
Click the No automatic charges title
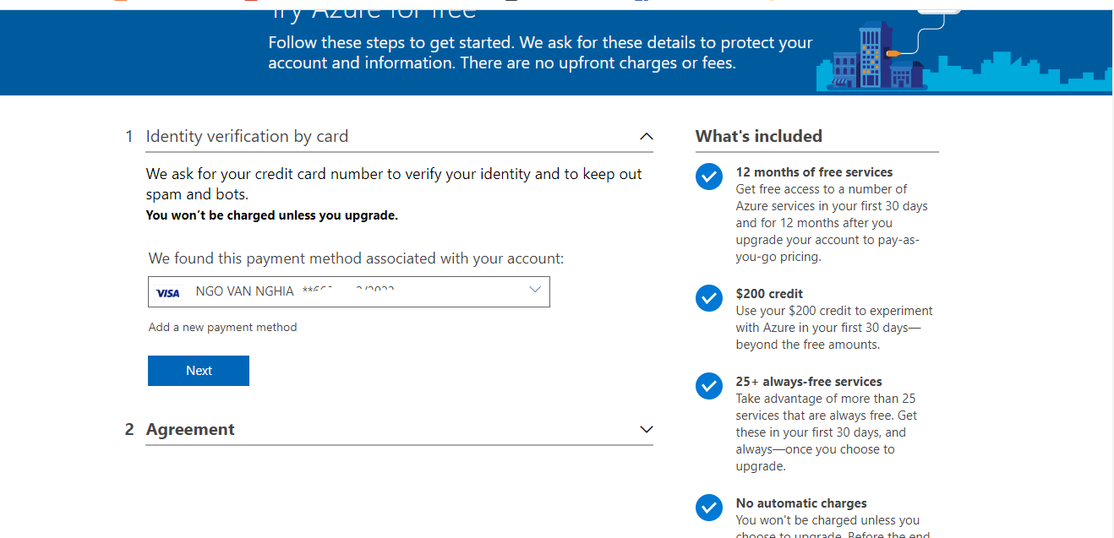click(x=801, y=503)
